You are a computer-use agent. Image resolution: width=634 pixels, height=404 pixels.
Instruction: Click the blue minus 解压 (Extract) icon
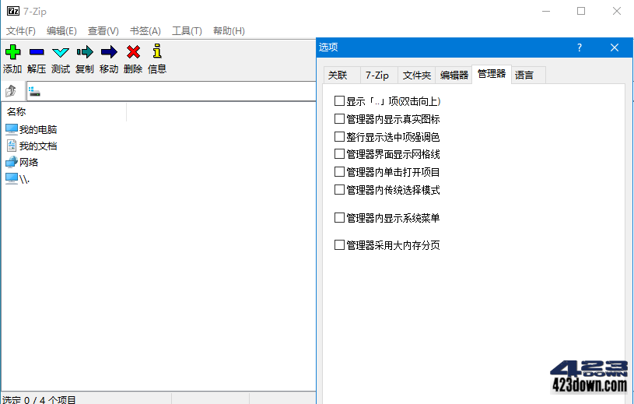(37, 51)
